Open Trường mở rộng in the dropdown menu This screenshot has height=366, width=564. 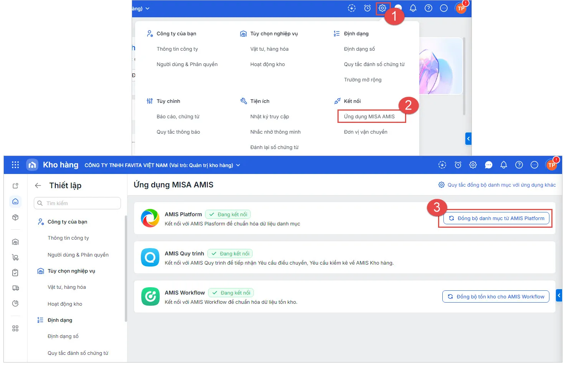coord(363,79)
